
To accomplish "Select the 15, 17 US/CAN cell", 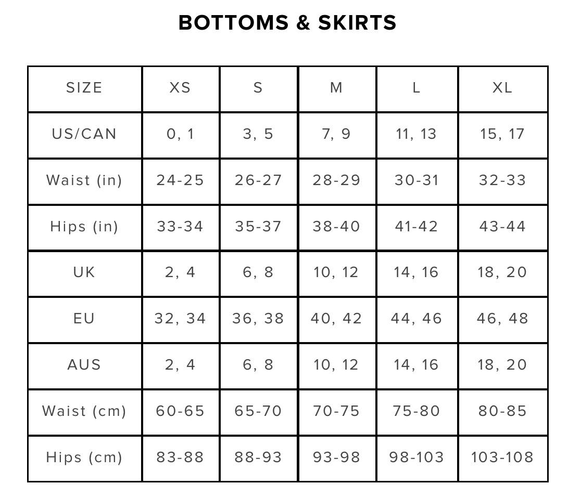I will 503,135.
